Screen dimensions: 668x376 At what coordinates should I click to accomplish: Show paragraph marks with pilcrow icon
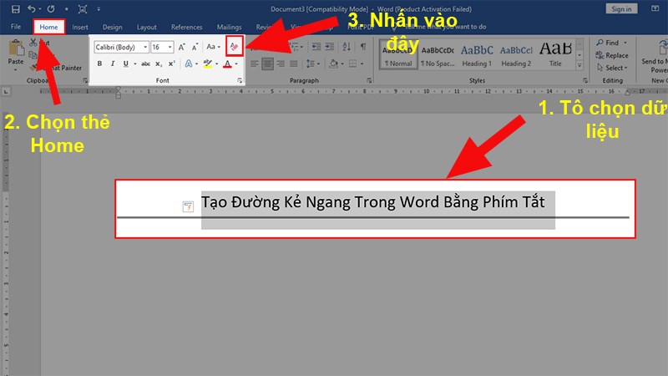coord(362,48)
